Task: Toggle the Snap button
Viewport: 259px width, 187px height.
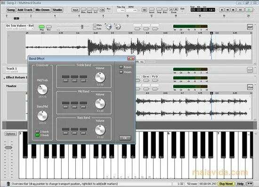Action: pyautogui.click(x=159, y=9)
